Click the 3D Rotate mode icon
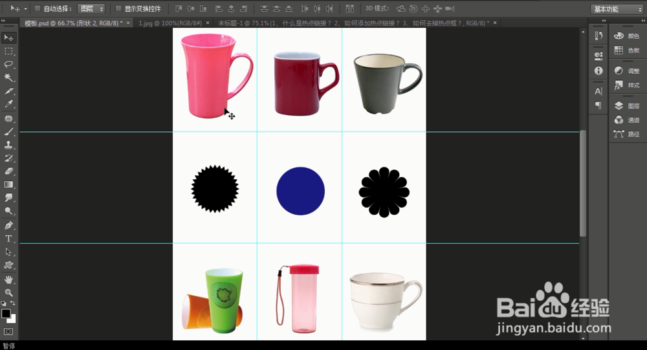This screenshot has width=647, height=350. (400, 8)
